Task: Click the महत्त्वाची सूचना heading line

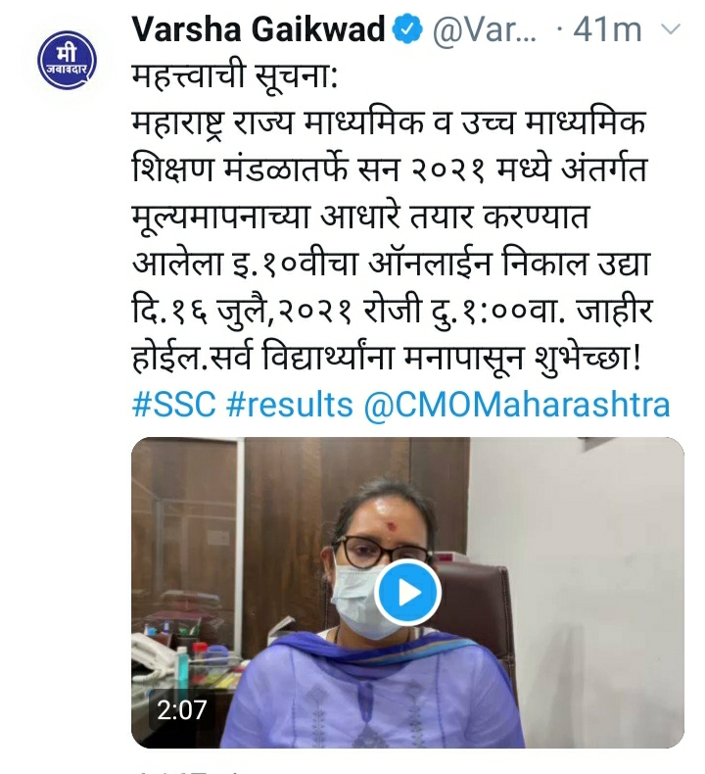Action: pyautogui.click(x=234, y=76)
